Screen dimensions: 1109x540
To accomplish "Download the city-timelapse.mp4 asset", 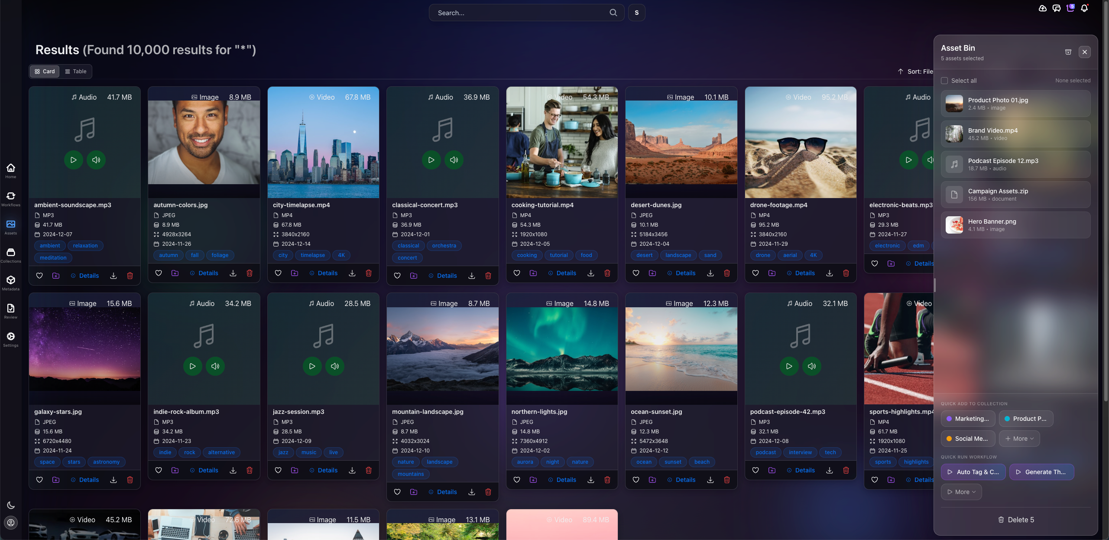I will click(x=352, y=273).
